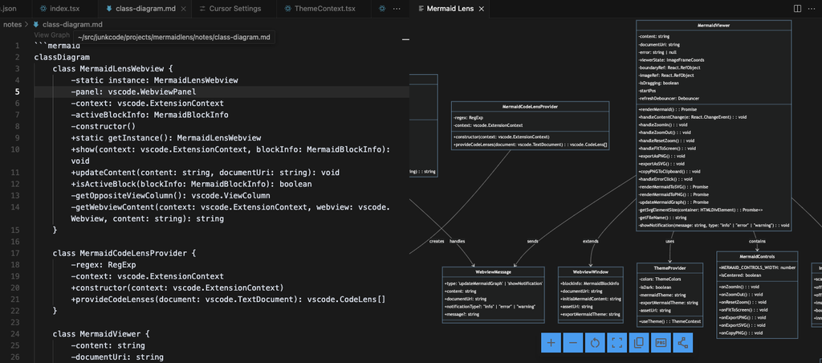822x363 pixels.
Task: Click '+static getInstance(): MermaidLensWebview' line
Action: [165, 138]
